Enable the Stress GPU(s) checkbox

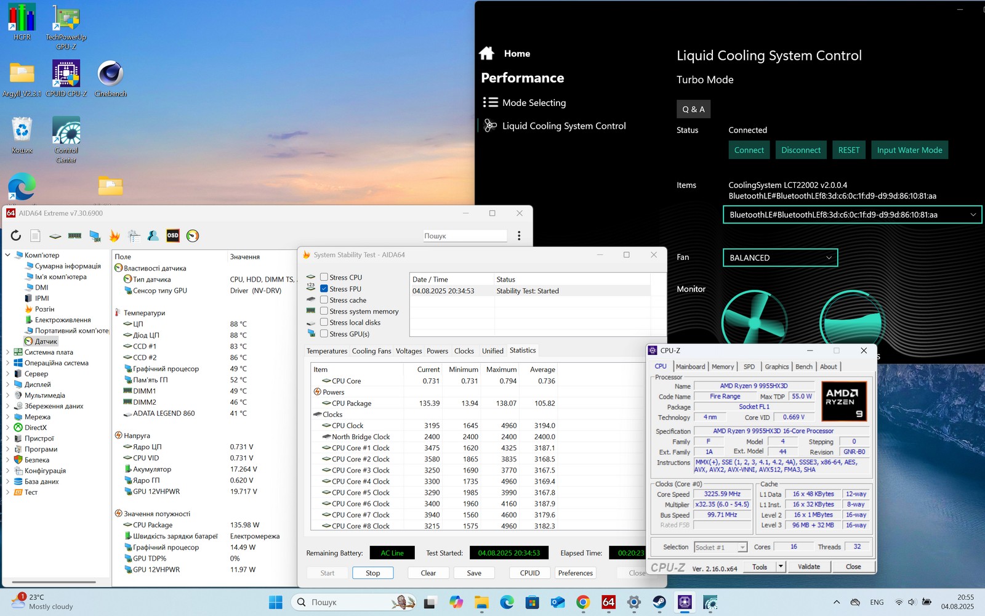click(324, 333)
